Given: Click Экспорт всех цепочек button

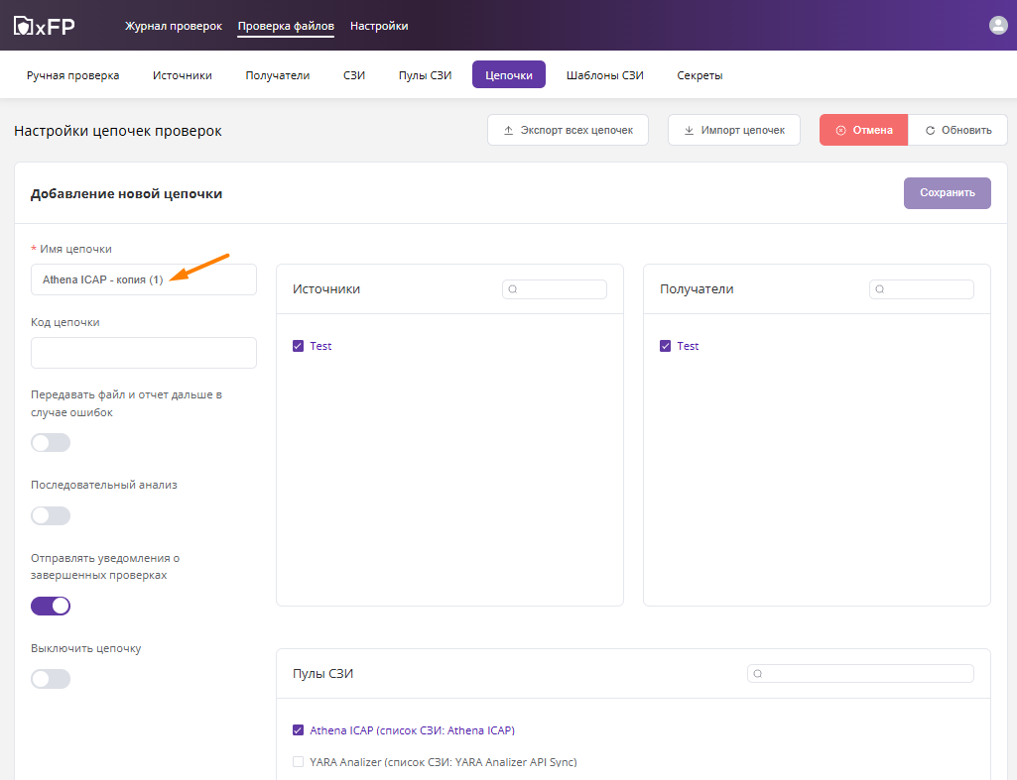Looking at the screenshot, I should (568, 130).
